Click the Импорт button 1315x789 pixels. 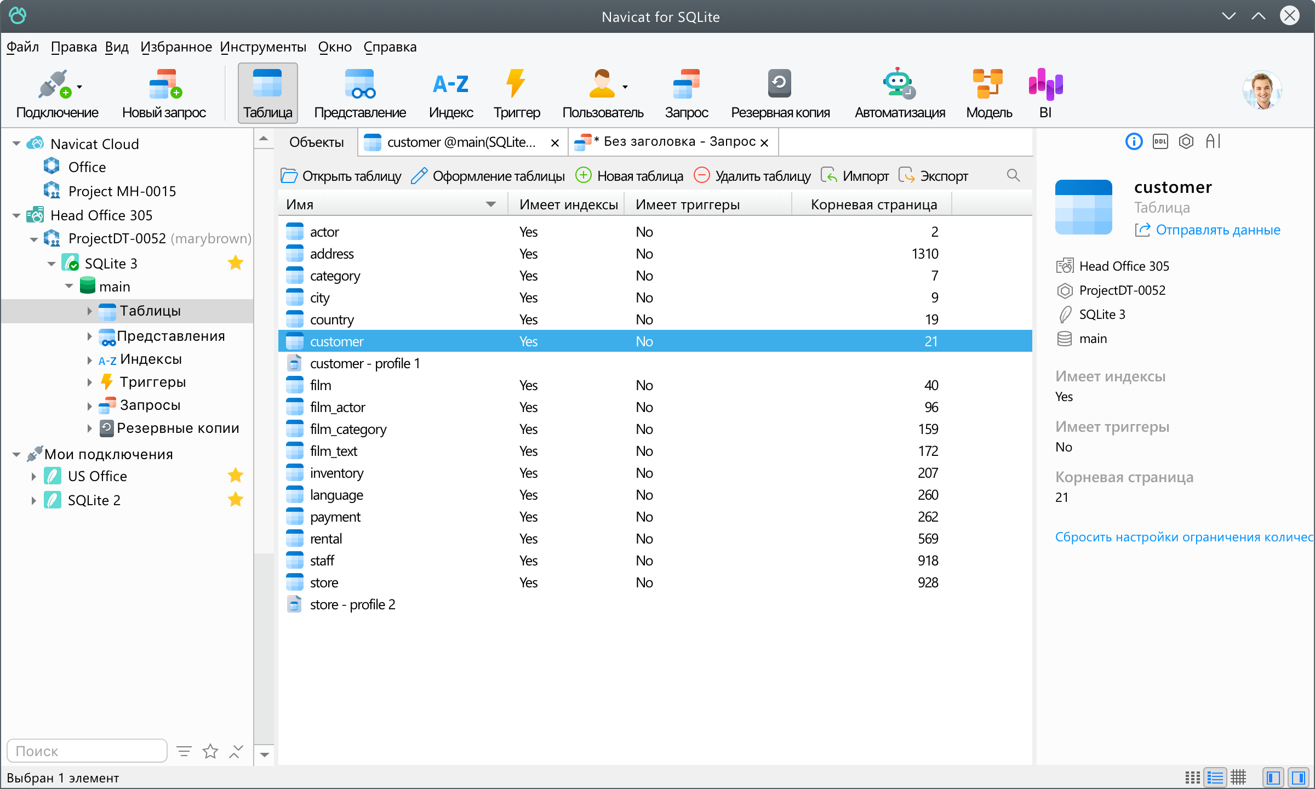pyautogui.click(x=855, y=176)
